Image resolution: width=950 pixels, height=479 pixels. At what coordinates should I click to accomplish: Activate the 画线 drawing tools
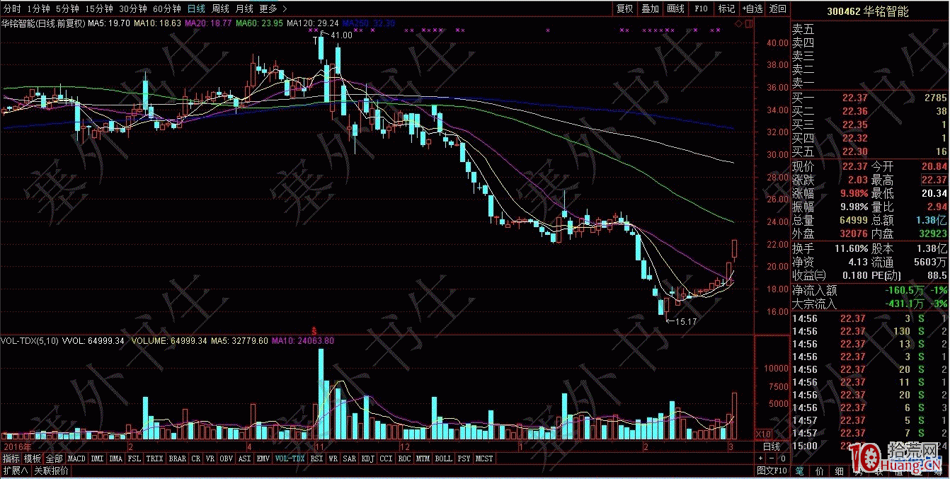(x=675, y=8)
